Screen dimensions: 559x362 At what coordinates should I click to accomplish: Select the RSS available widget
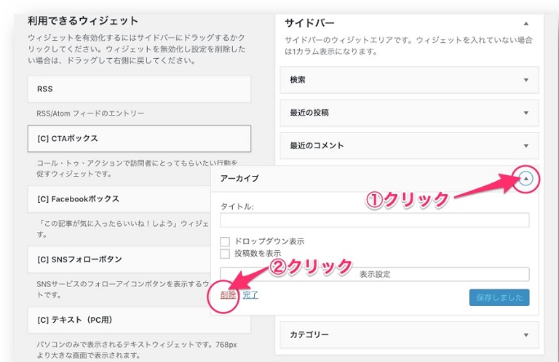(x=139, y=89)
